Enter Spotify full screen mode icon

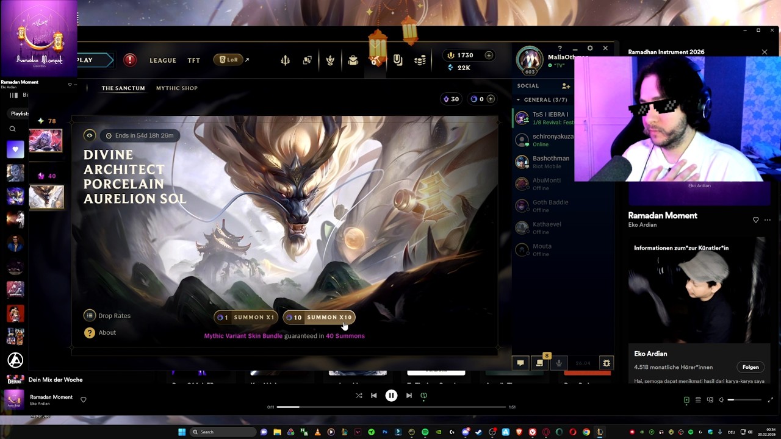770,400
